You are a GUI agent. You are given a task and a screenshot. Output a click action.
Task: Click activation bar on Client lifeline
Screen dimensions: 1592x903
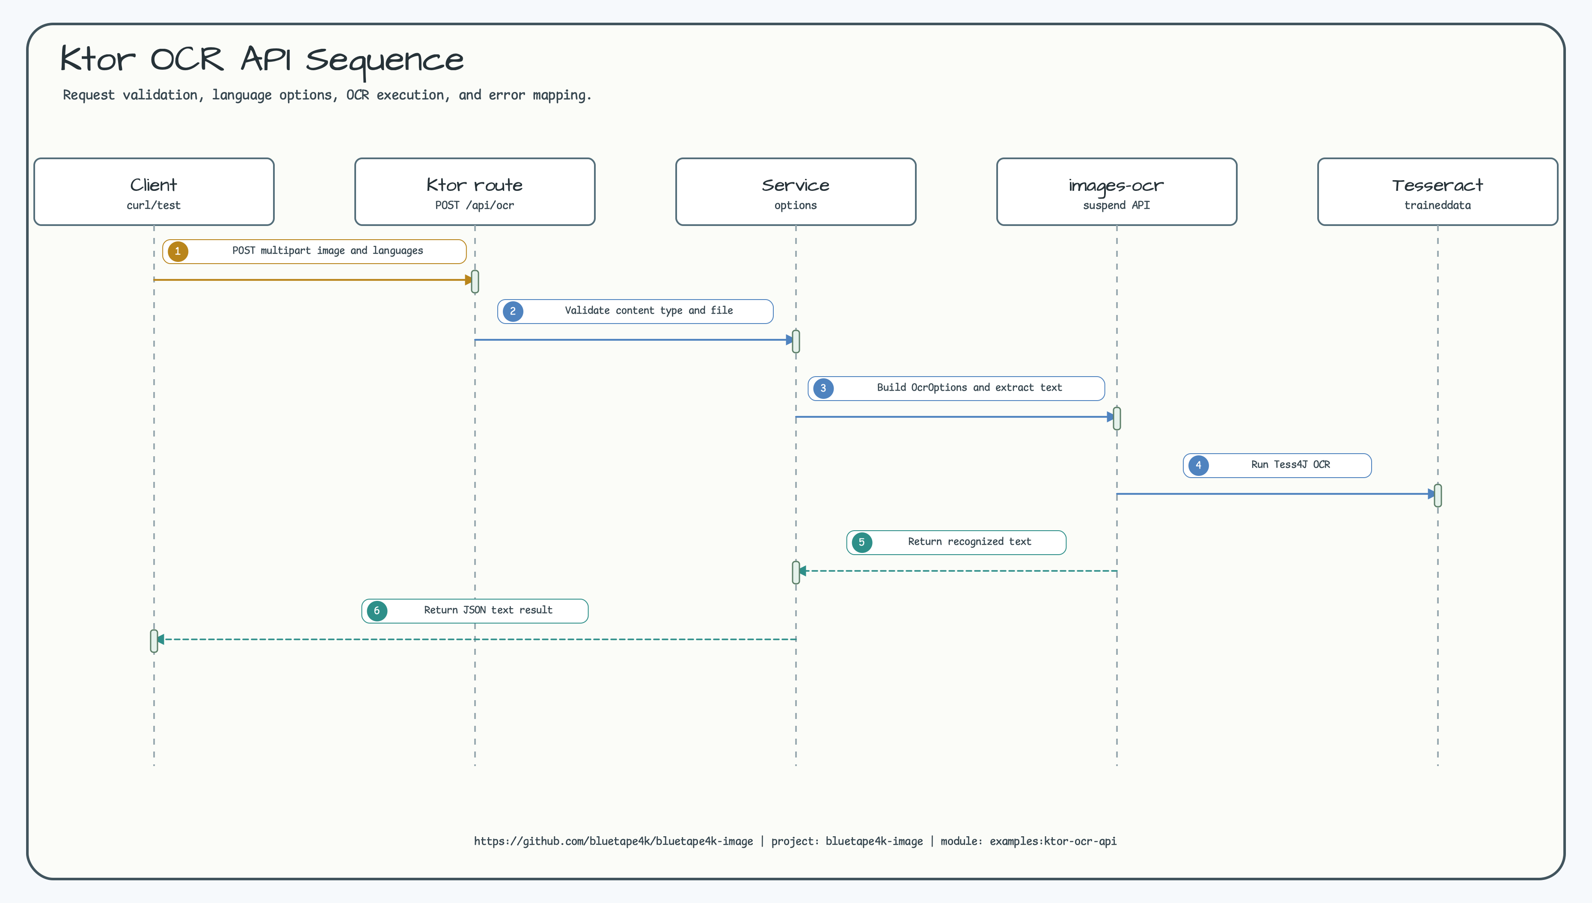tap(154, 641)
